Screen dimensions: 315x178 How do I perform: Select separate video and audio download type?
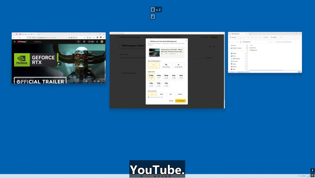point(179,65)
